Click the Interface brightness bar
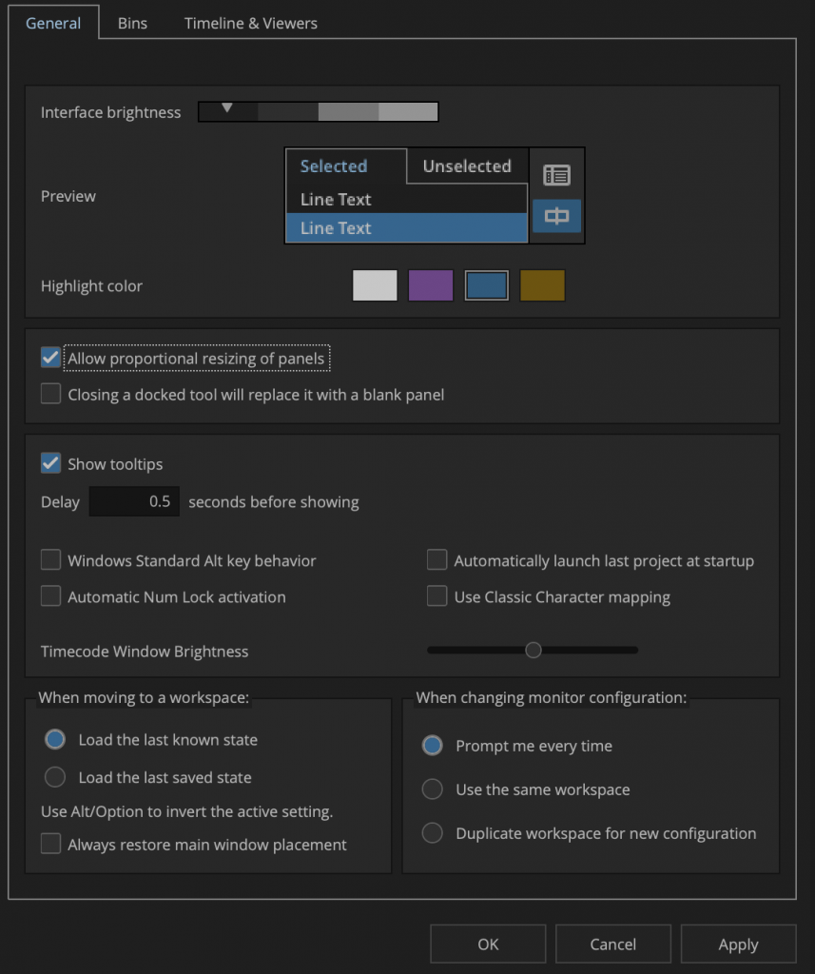 pyautogui.click(x=318, y=112)
